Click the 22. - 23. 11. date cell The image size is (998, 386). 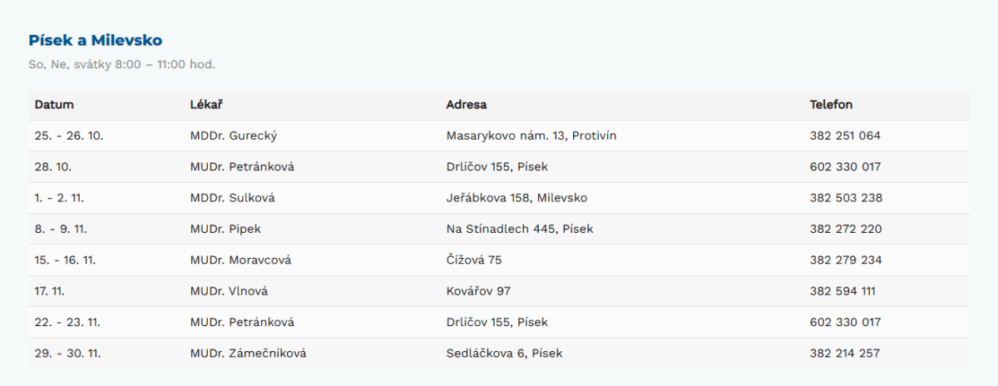click(67, 322)
